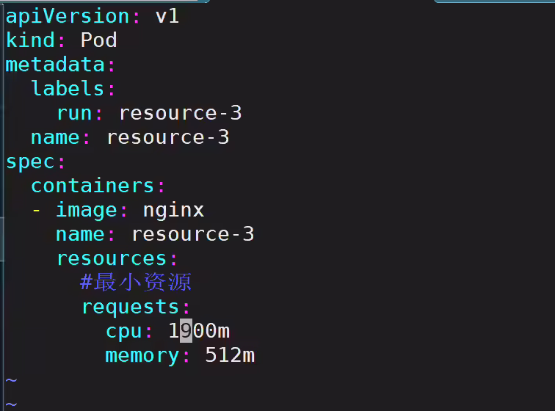Click name key under metadata
The height and width of the screenshot is (411, 555).
[55, 137]
